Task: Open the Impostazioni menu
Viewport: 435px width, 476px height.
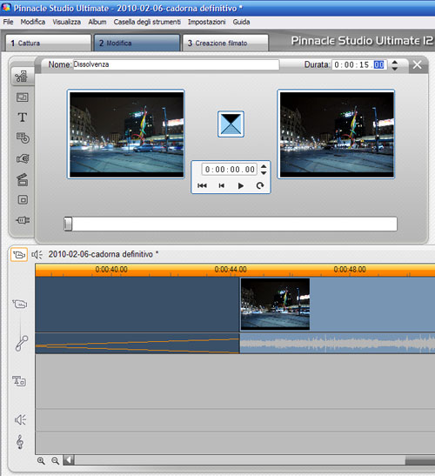Action: tap(206, 22)
